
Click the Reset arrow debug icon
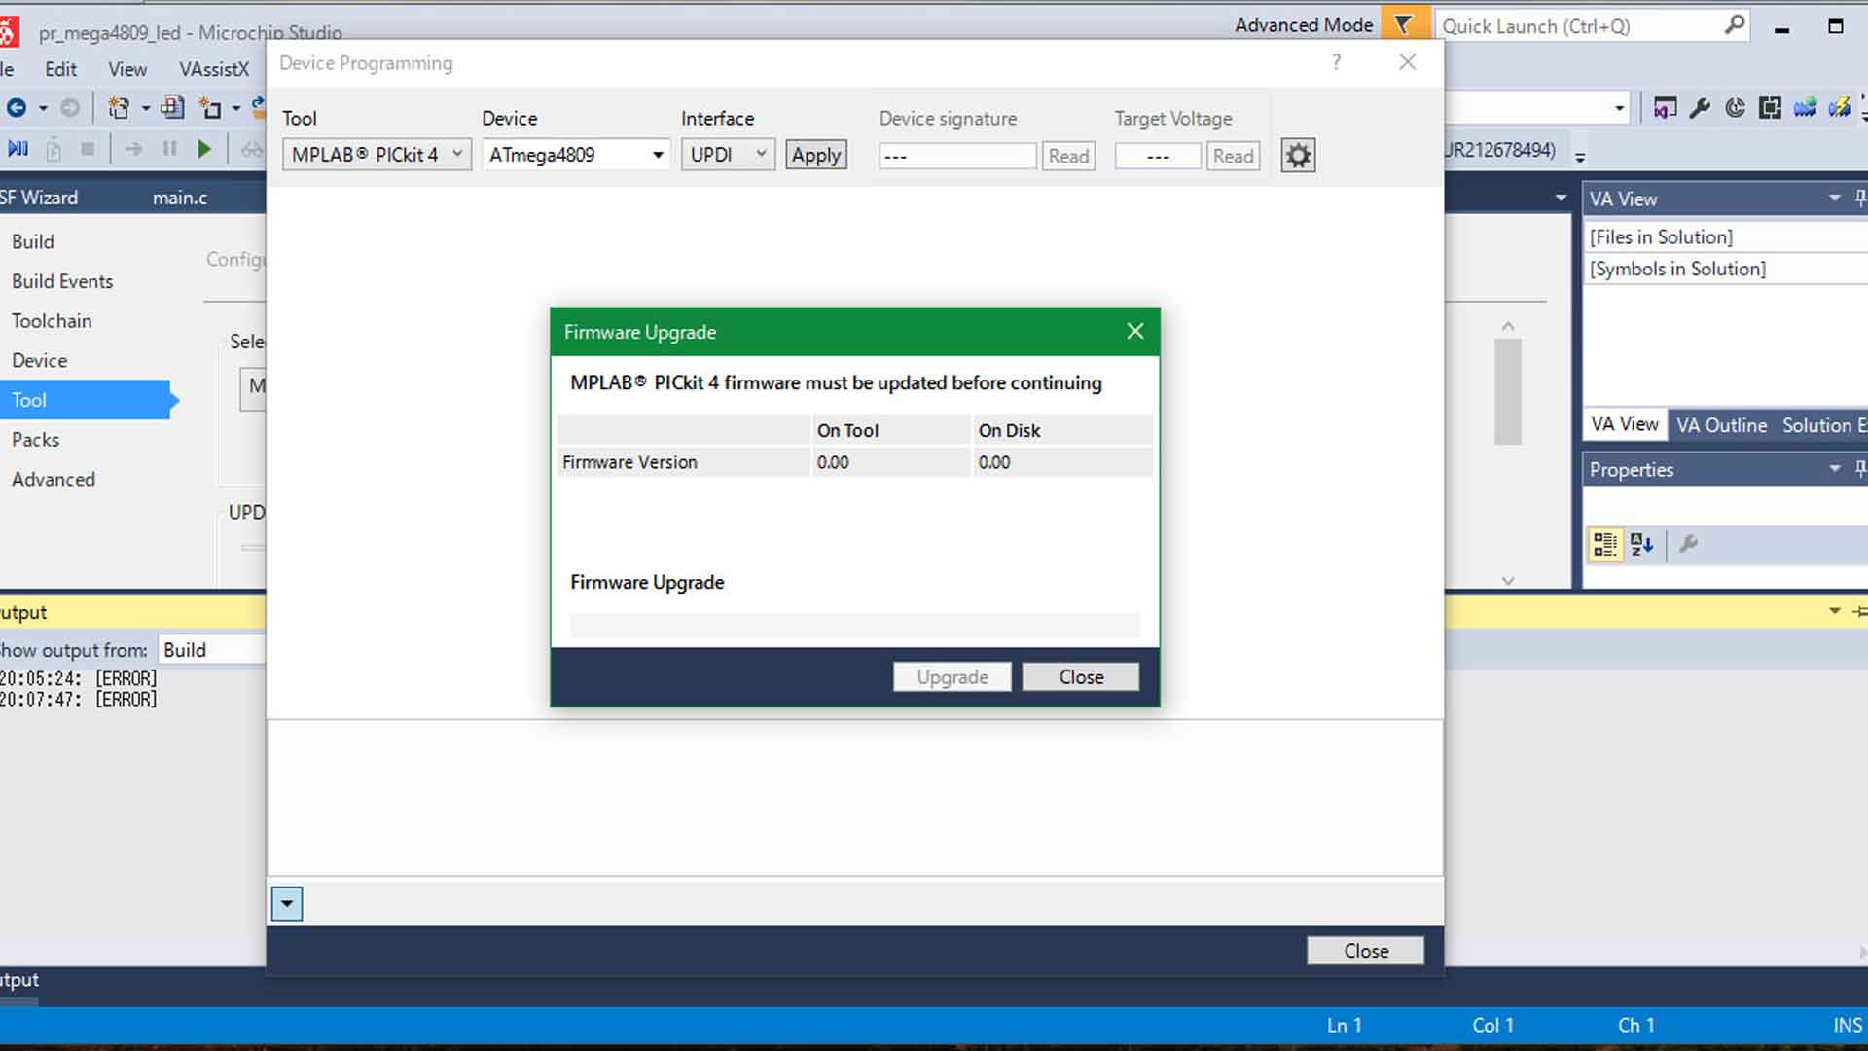point(133,149)
